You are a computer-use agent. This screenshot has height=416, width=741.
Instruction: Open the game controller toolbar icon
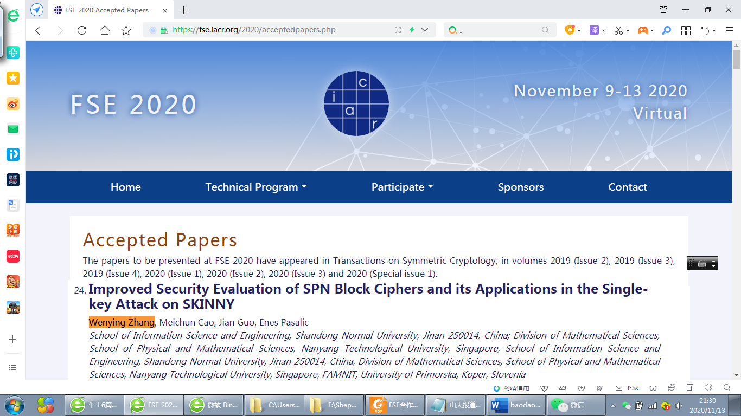click(x=642, y=30)
